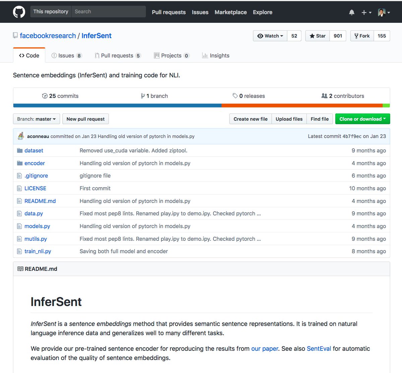View the 155 forks count
Image resolution: width=402 pixels, height=373 pixels.
pos(382,36)
